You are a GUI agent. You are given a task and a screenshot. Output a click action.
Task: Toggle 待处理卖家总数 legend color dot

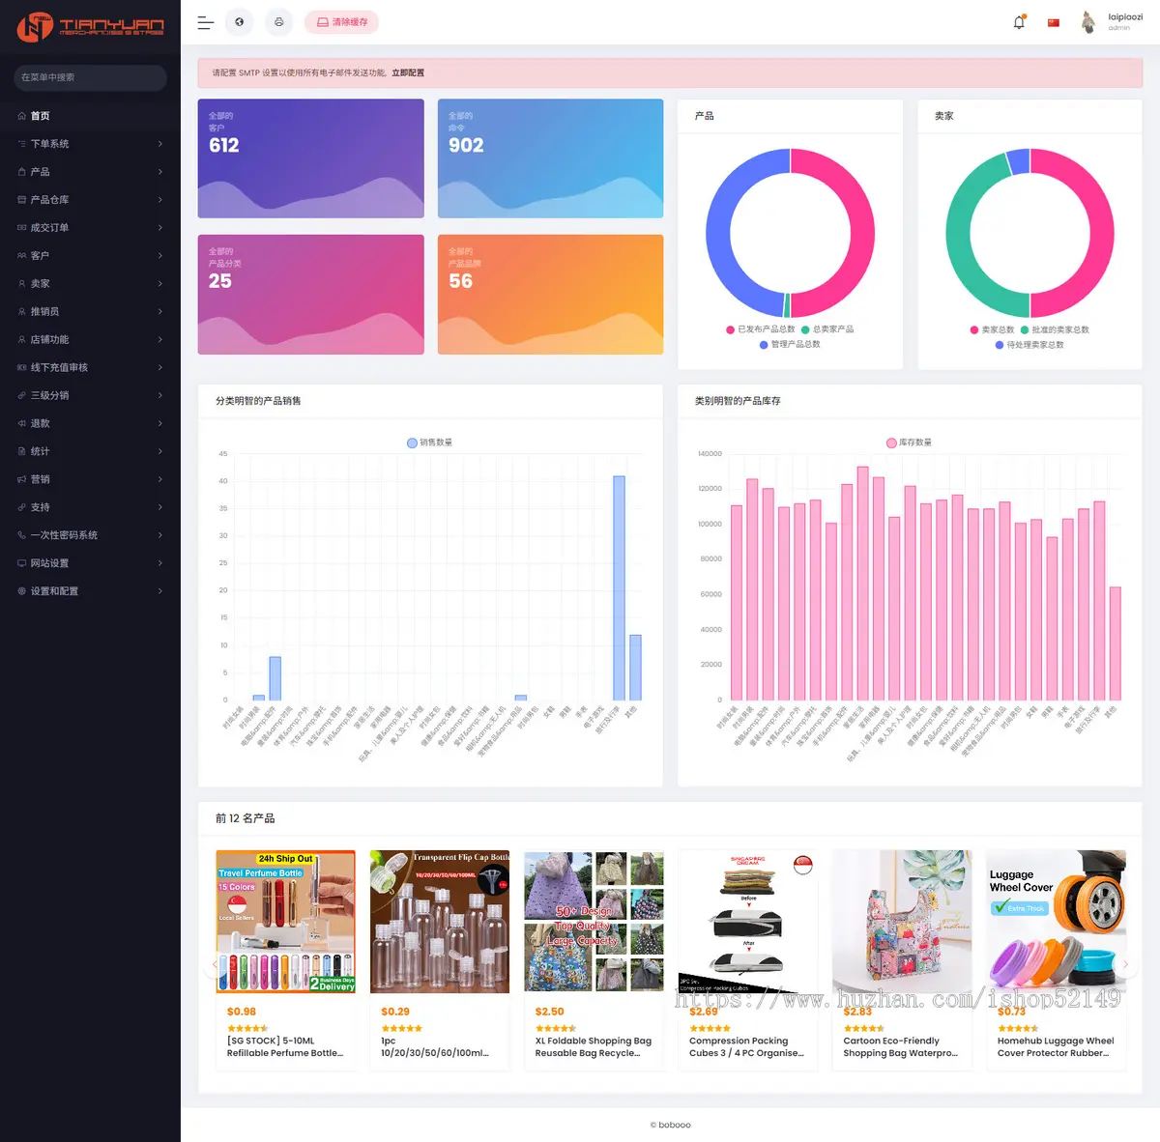[1000, 345]
